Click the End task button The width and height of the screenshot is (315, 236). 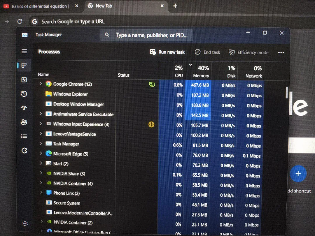coord(207,52)
